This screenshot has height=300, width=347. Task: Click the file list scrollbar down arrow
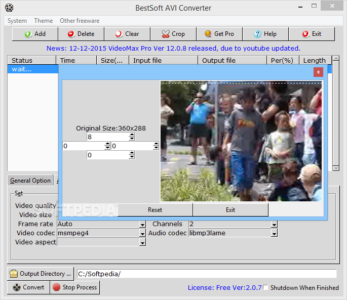point(336,168)
